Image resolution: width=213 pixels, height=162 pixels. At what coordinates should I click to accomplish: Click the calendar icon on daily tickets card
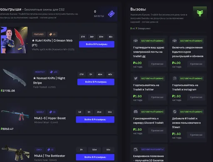[x=136, y=150]
